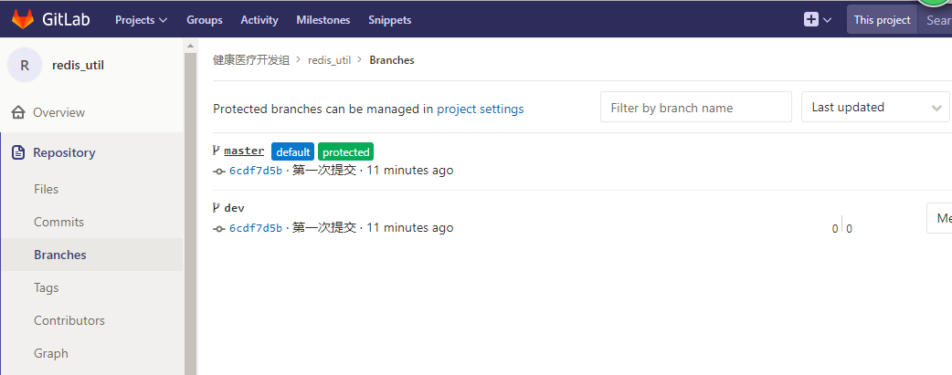The width and height of the screenshot is (952, 375).
Task: Click the commit icon in dev row
Action: pyautogui.click(x=219, y=229)
